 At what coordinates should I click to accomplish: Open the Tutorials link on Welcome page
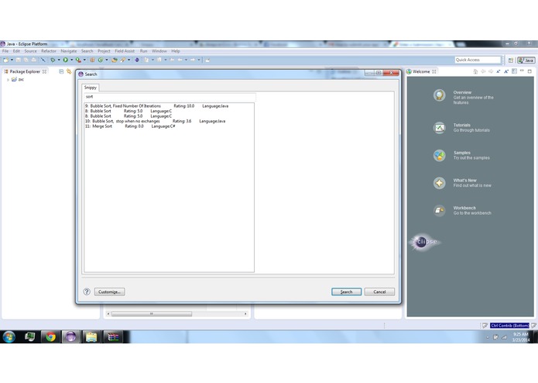pyautogui.click(x=462, y=125)
